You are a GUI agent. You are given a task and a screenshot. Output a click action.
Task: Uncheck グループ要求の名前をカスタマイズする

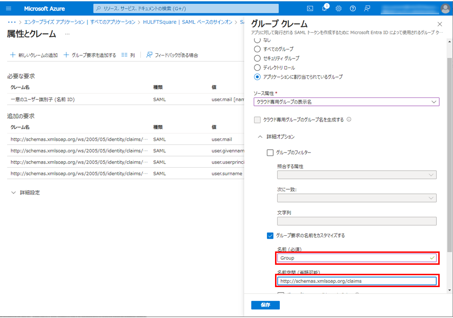point(270,235)
